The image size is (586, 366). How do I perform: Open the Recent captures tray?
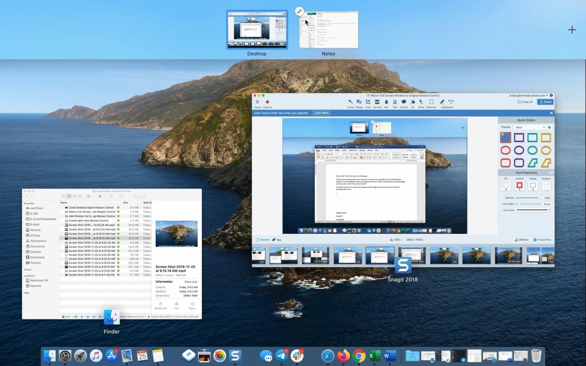coord(262,239)
